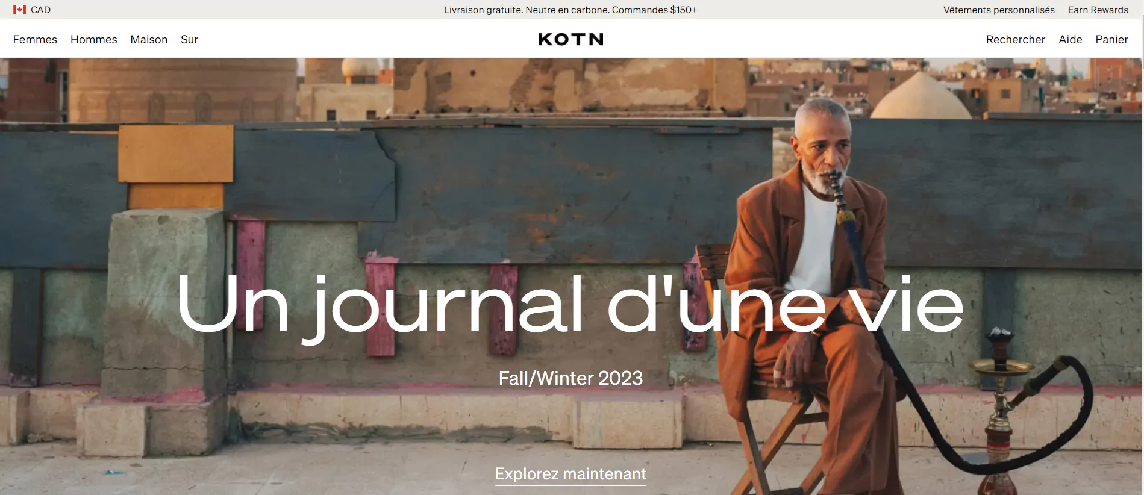Go to the Aide help link
The width and height of the screenshot is (1144, 495).
tap(1071, 39)
